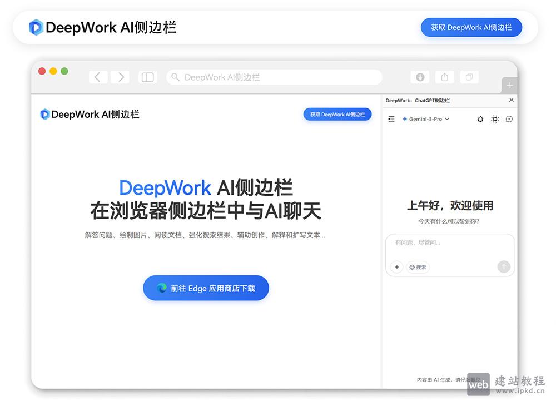Click the download icon in browser toolbar
Viewport: 556px width, 406px height.
click(x=420, y=77)
